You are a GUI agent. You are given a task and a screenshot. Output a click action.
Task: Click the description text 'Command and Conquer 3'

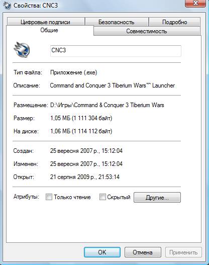click(x=80, y=85)
